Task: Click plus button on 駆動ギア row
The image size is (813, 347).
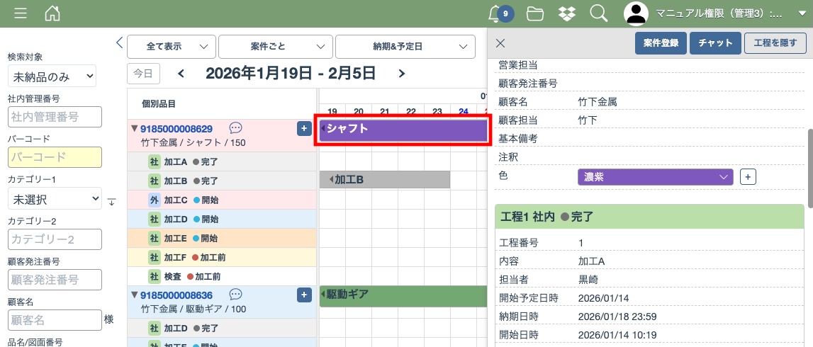Action: 303,295
